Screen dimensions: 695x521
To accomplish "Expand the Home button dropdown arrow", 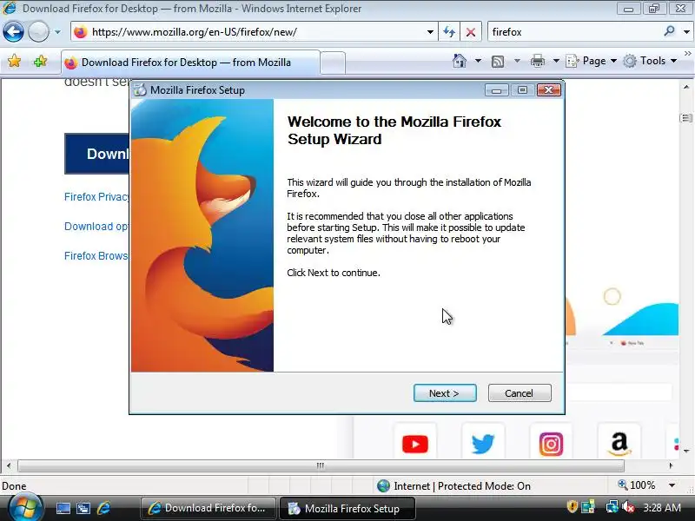I will 478,61.
